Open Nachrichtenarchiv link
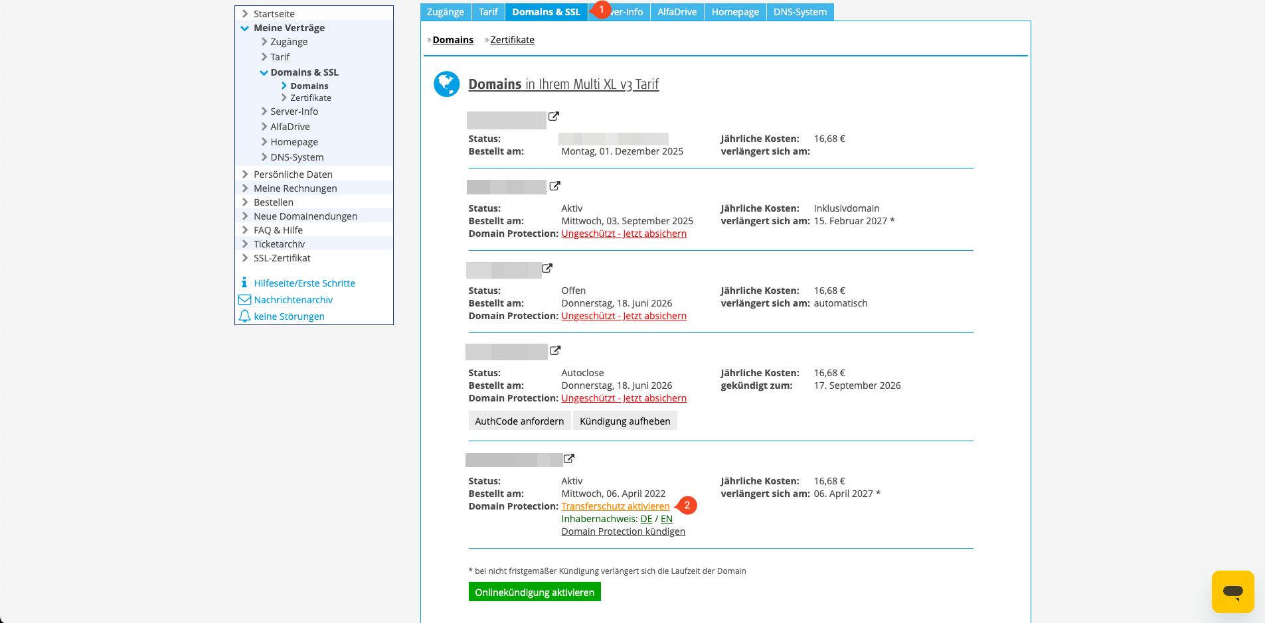Image resolution: width=1265 pixels, height=623 pixels. tap(294, 300)
